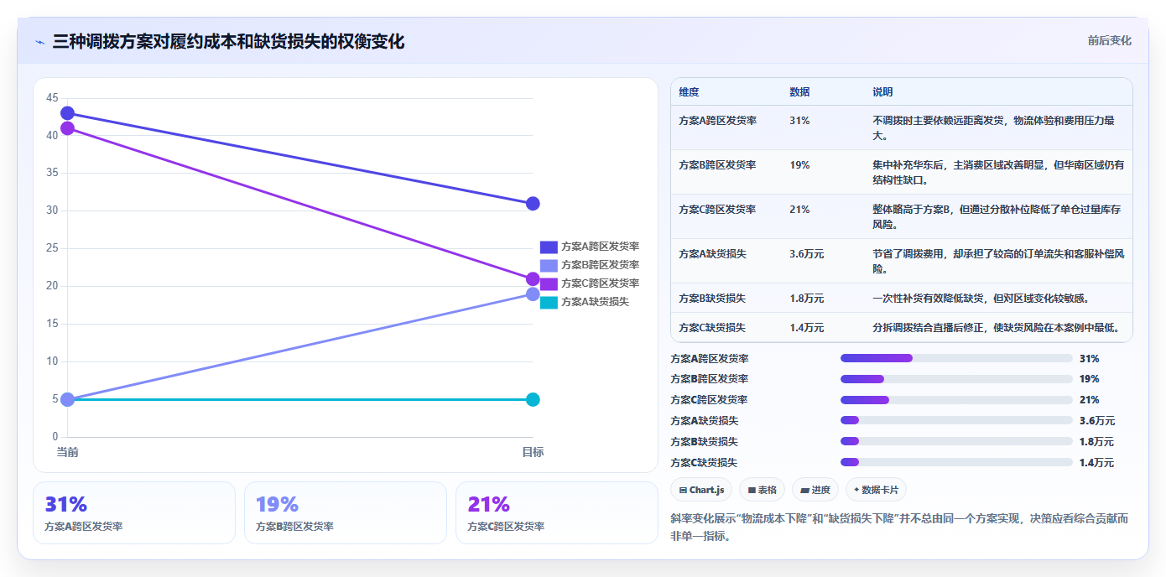The image size is (1166, 577).
Task: Click the 3.6万元 value in the table
Action: click(x=807, y=254)
